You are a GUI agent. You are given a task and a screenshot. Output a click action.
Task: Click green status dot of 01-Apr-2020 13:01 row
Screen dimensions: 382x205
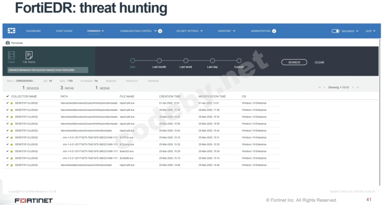point(12,103)
